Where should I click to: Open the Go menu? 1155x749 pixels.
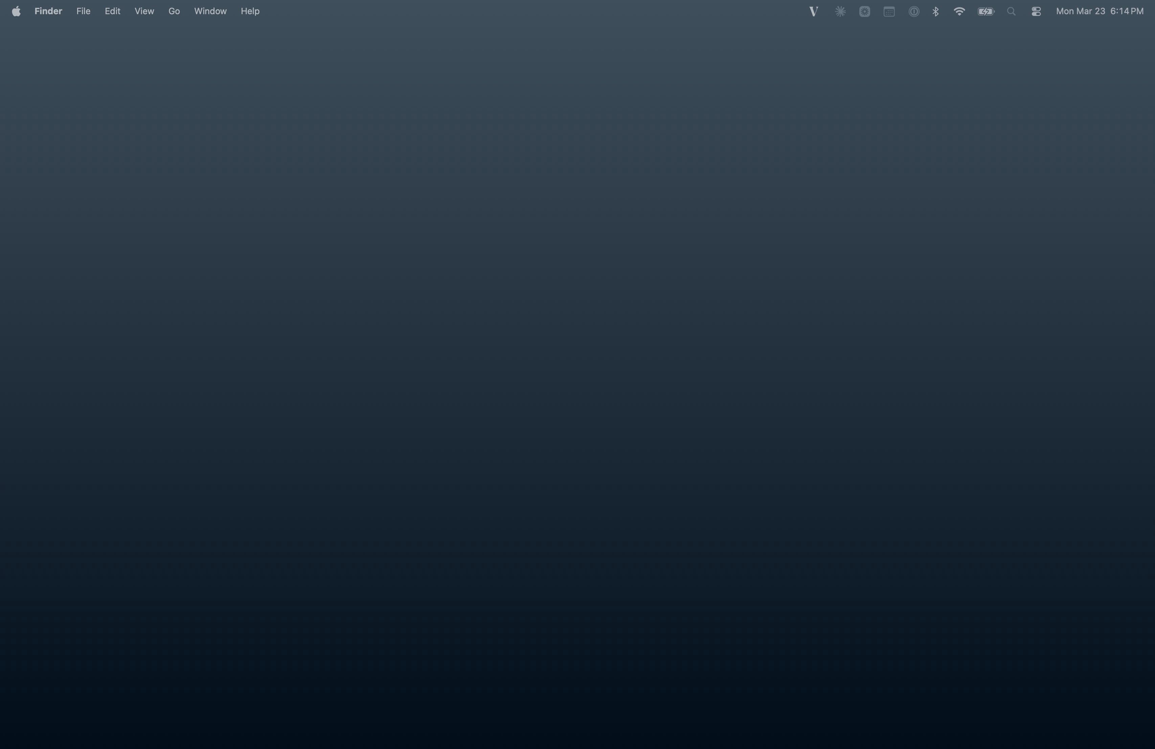pos(173,11)
